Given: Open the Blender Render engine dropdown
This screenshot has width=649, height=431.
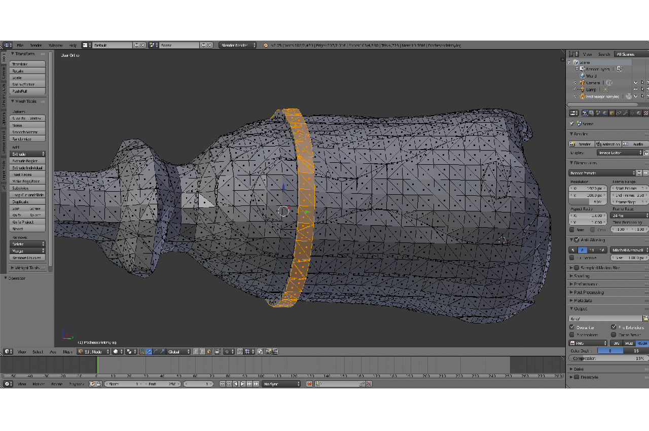Looking at the screenshot, I should pyautogui.click(x=237, y=45).
